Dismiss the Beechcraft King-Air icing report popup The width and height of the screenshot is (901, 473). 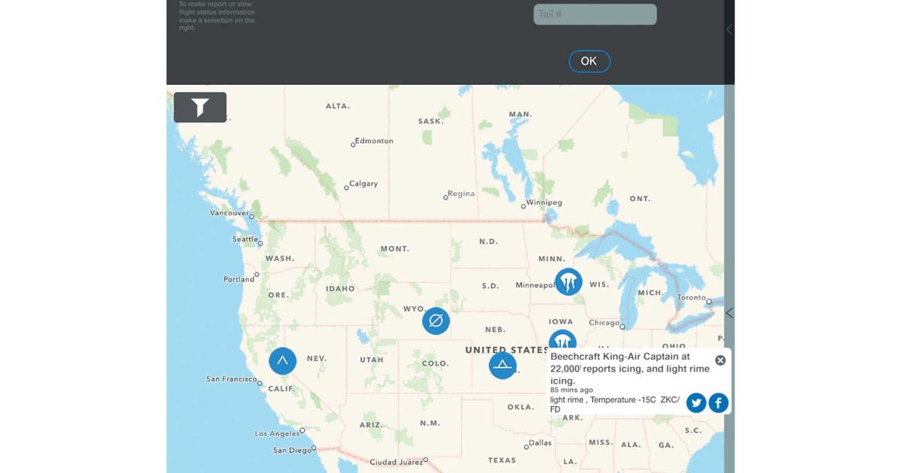pos(719,360)
